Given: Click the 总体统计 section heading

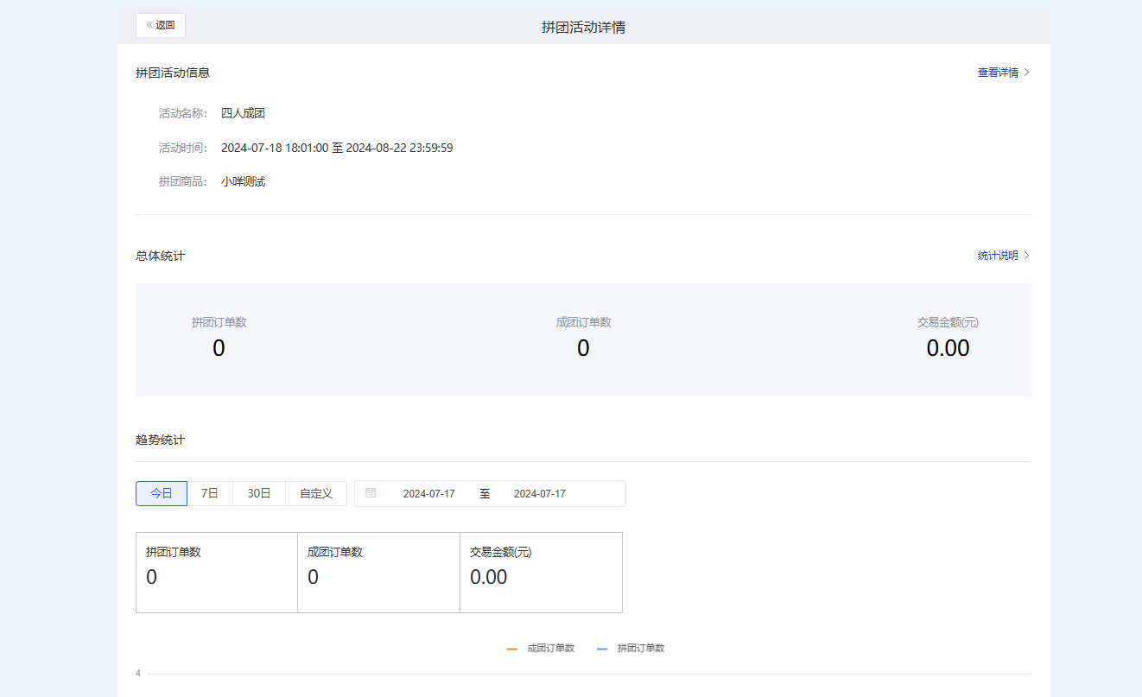Looking at the screenshot, I should 160,256.
